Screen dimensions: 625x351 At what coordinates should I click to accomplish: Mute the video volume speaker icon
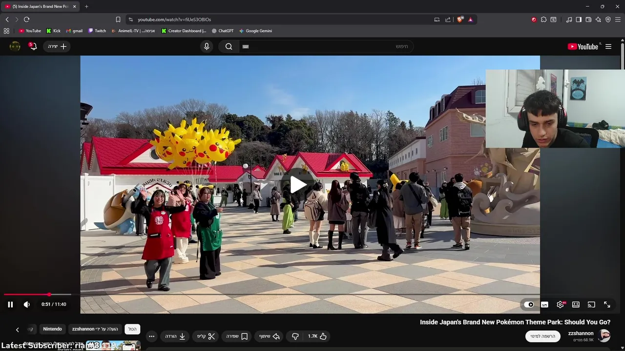[x=27, y=304]
